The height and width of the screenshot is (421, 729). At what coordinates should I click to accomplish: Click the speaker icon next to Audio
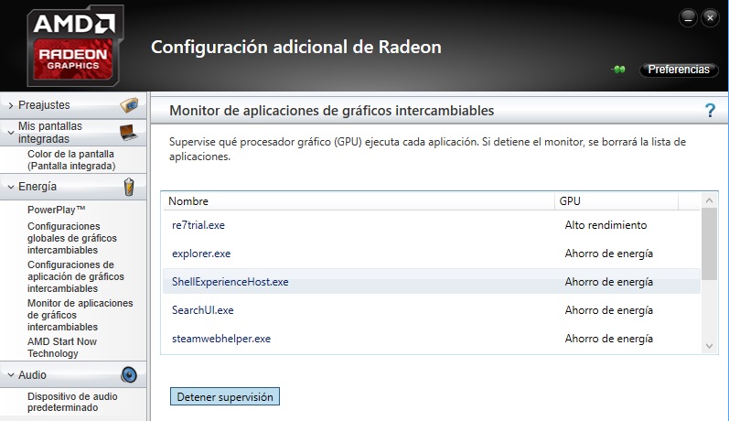tap(129, 375)
